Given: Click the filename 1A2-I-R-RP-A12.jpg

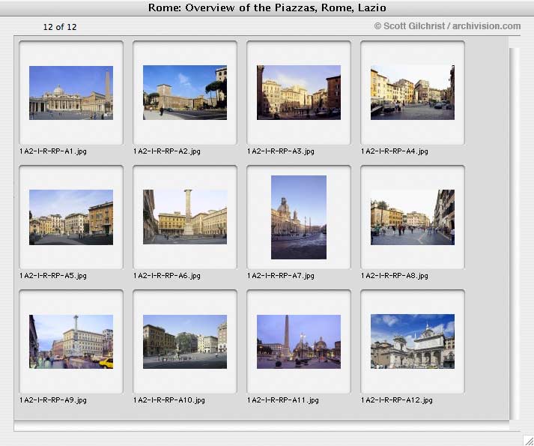Looking at the screenshot, I should pyautogui.click(x=397, y=400).
